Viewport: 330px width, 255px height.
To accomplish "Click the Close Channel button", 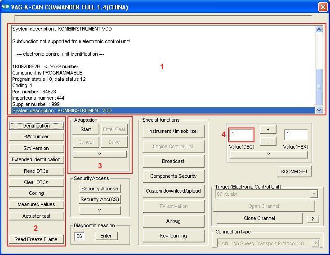I will pyautogui.click(x=259, y=219).
